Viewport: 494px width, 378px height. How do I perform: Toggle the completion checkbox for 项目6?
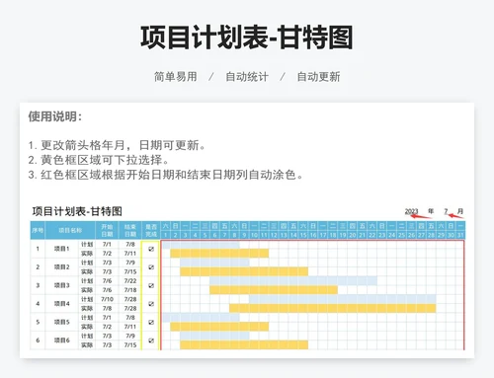click(x=151, y=340)
